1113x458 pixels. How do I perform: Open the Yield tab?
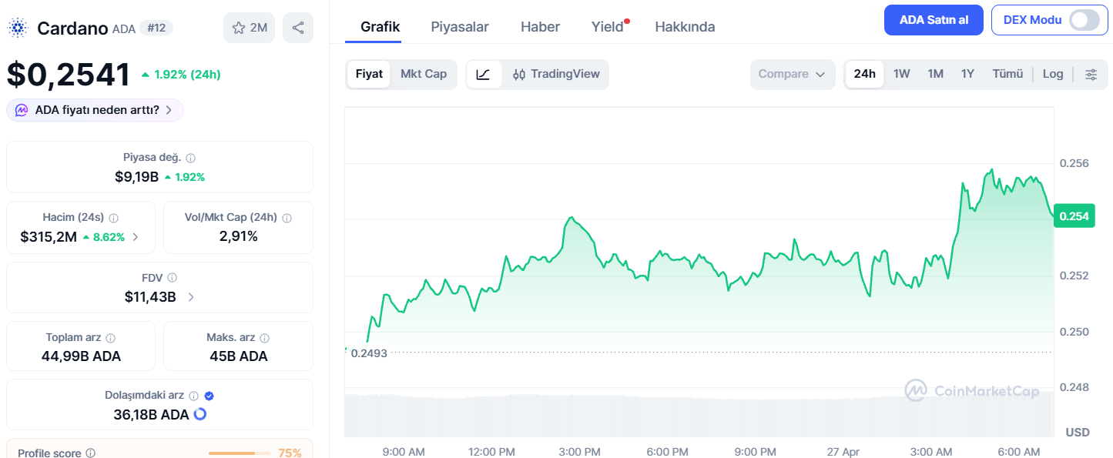pyautogui.click(x=608, y=27)
